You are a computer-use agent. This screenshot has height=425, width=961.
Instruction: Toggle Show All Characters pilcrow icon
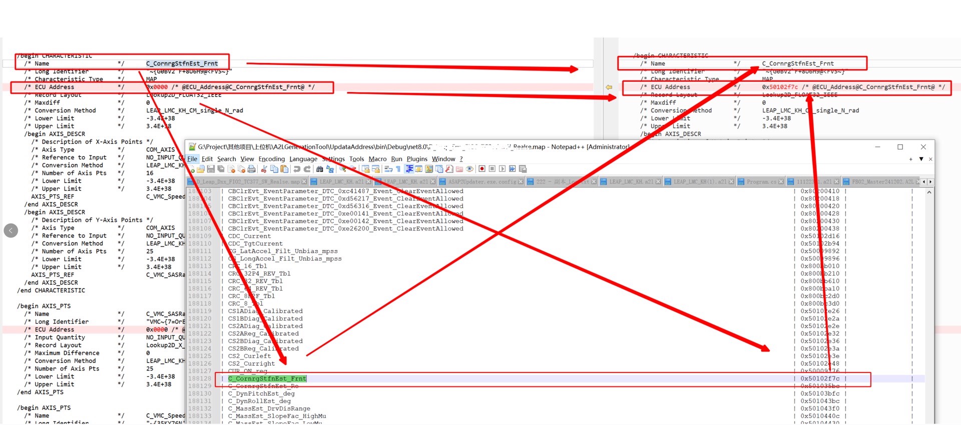point(398,169)
